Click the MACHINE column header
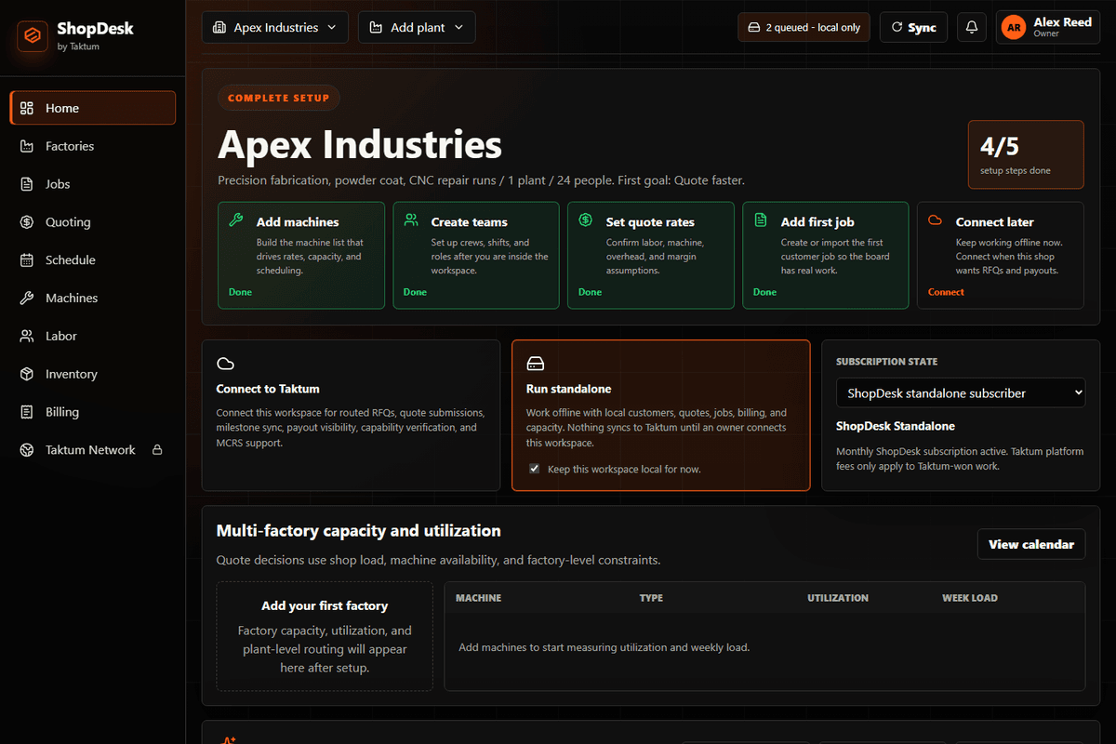The height and width of the screenshot is (744, 1116). (x=478, y=598)
